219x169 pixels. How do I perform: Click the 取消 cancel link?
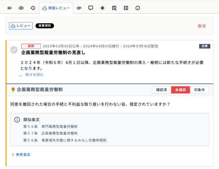(202, 26)
